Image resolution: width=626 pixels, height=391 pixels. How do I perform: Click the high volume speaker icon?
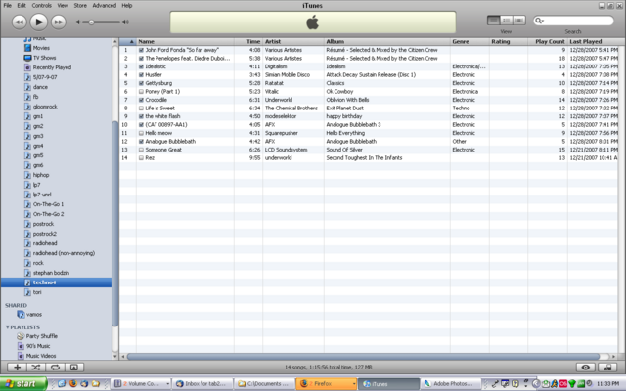coord(125,22)
